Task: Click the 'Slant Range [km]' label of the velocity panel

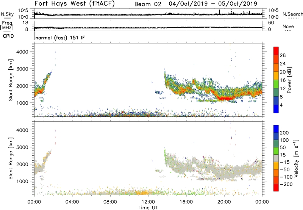Action: pyautogui.click(x=11, y=158)
